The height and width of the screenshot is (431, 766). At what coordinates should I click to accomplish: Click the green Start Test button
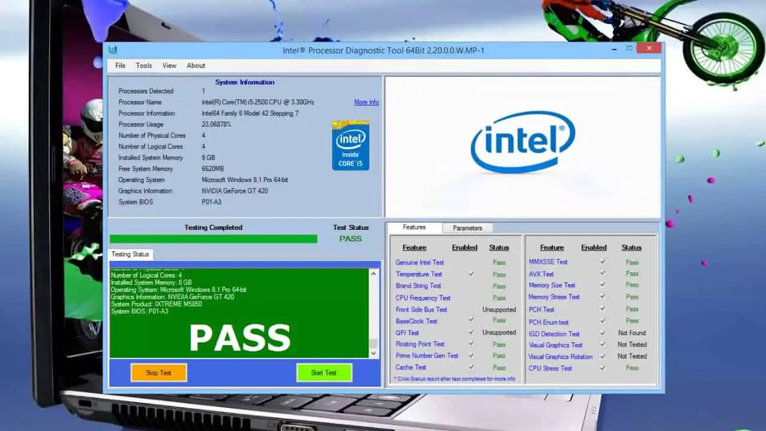point(324,372)
